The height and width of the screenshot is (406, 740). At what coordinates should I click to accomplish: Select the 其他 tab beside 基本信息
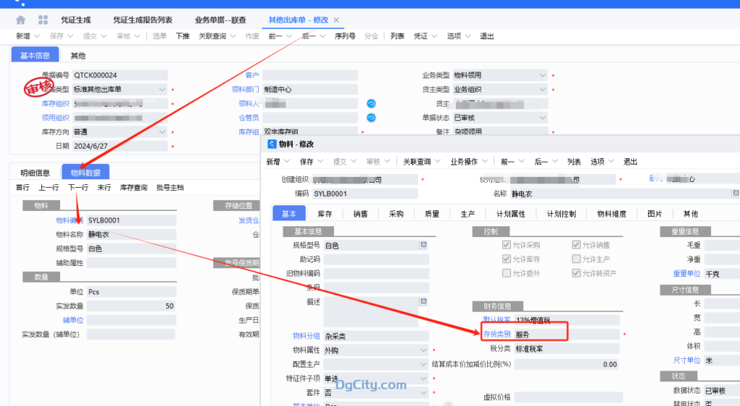click(78, 56)
